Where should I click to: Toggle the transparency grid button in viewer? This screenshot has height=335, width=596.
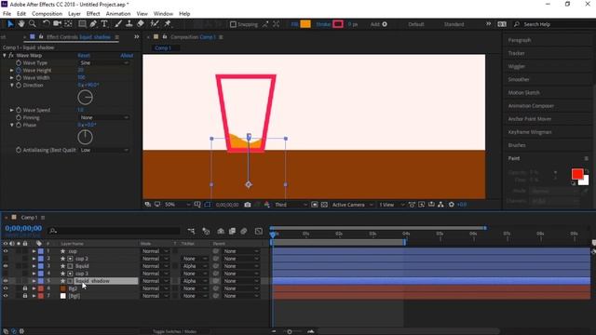tap(324, 205)
